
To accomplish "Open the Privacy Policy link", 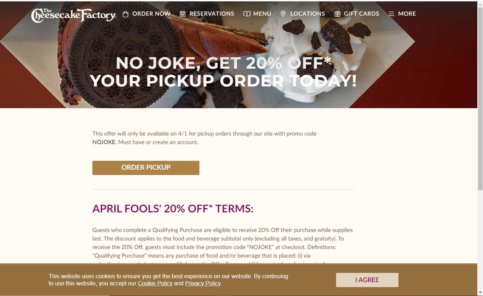I will point(203,284).
